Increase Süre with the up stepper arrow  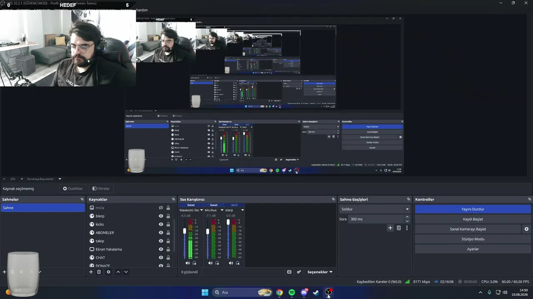click(x=407, y=217)
